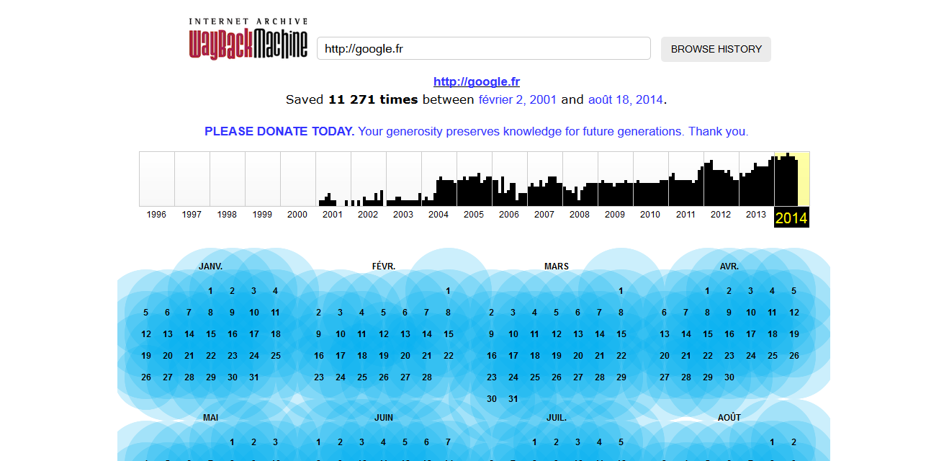Image resolution: width=944 pixels, height=461 pixels.
Task: Click the MARS month heading
Action: [557, 267]
